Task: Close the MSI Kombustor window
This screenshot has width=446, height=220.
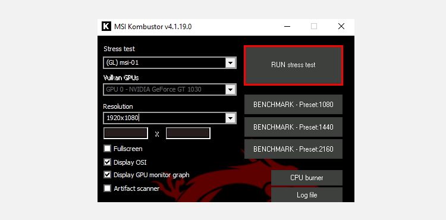Action: tap(341, 26)
